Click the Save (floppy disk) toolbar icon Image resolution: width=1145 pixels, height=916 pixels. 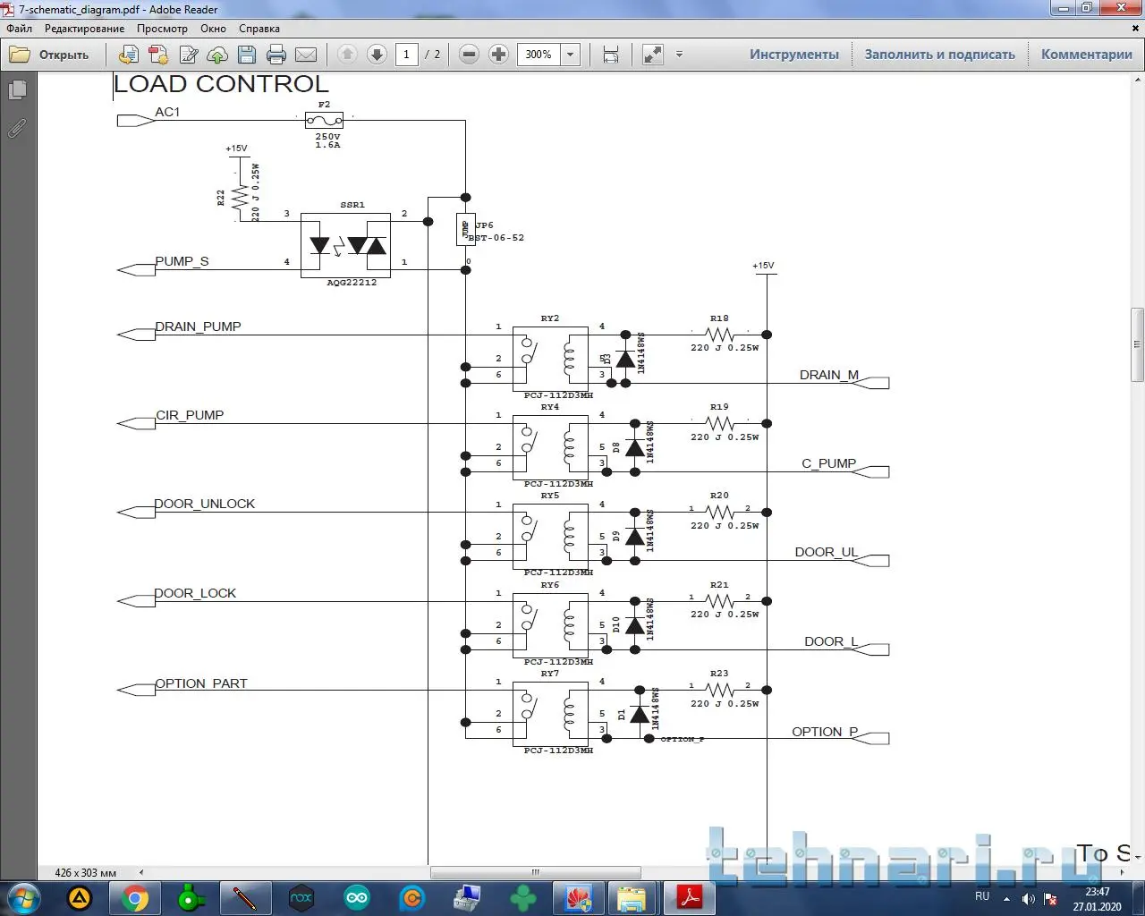tap(247, 55)
